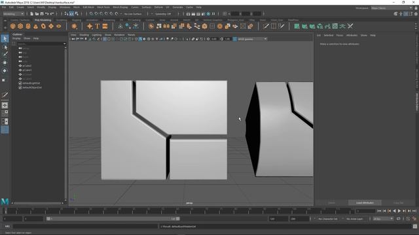Select the Multi-Cut tool on shelf
The width and height of the screenshot is (419, 235).
(266, 26)
